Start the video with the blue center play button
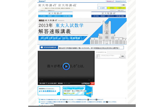 coord(66,66)
